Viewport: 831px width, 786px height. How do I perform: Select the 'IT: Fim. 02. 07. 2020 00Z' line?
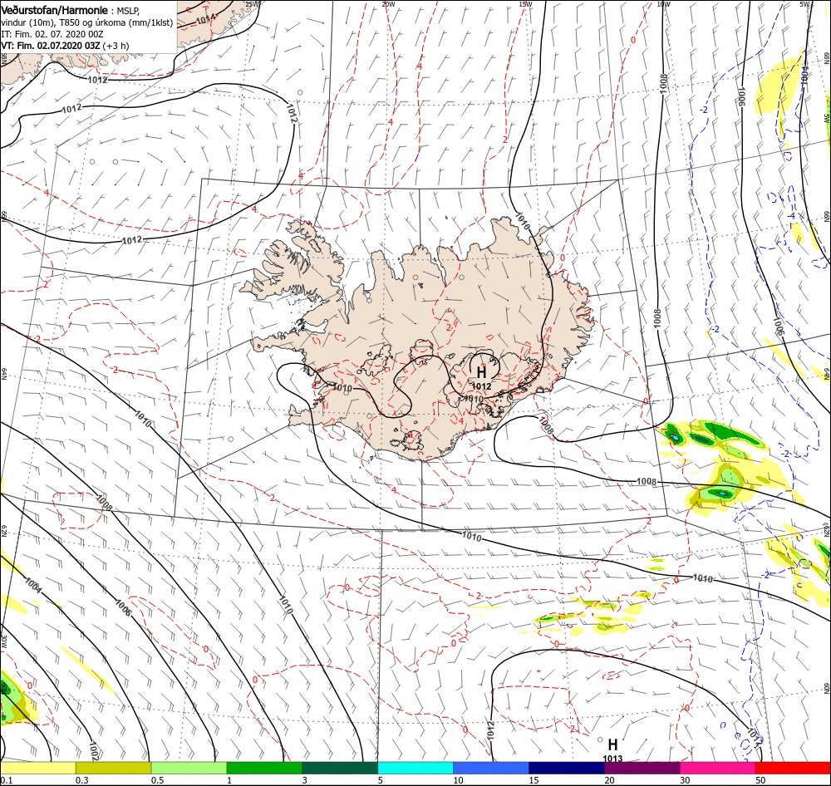52,34
